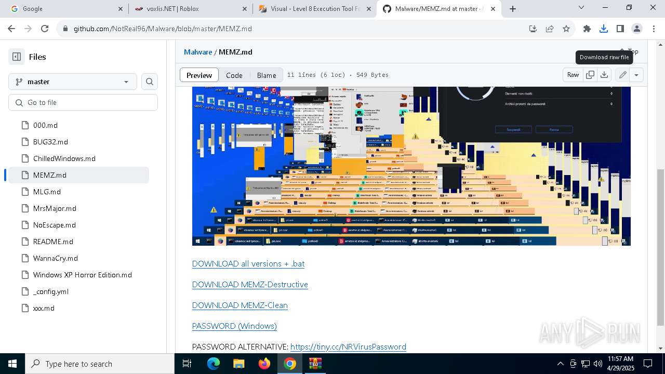Open the file search magnifier button
Image resolution: width=665 pixels, height=374 pixels.
(x=150, y=82)
